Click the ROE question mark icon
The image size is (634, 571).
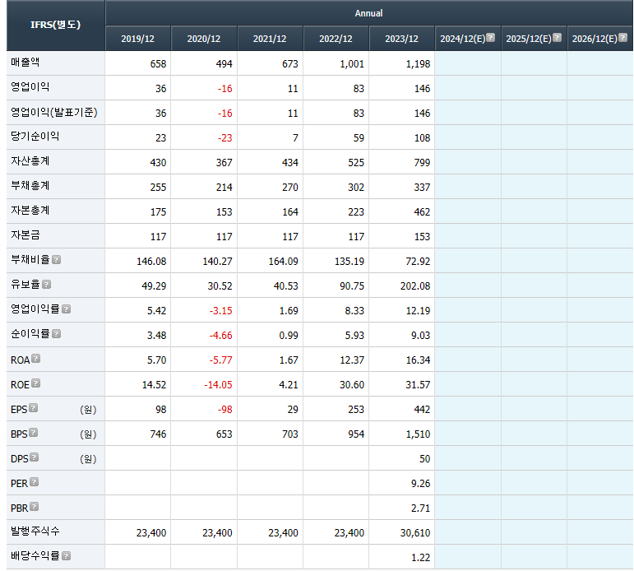click(x=36, y=383)
